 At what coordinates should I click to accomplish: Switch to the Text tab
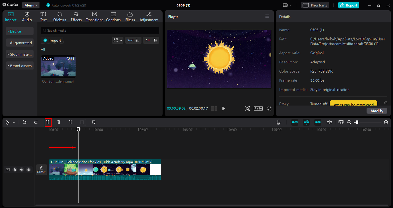tap(44, 17)
